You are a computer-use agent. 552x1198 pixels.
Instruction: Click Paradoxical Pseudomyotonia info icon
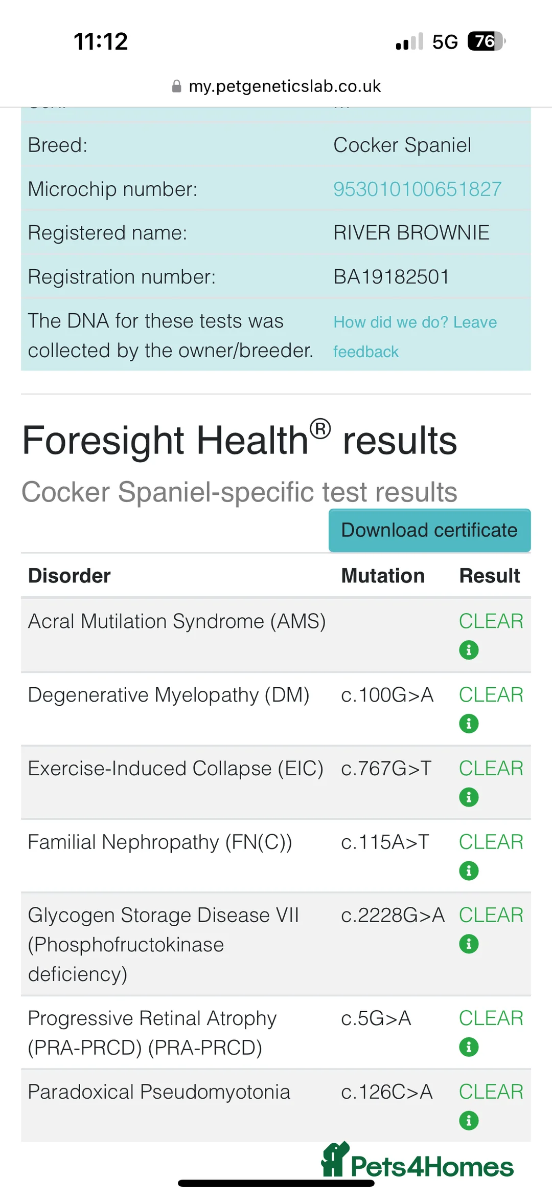pyautogui.click(x=469, y=1120)
